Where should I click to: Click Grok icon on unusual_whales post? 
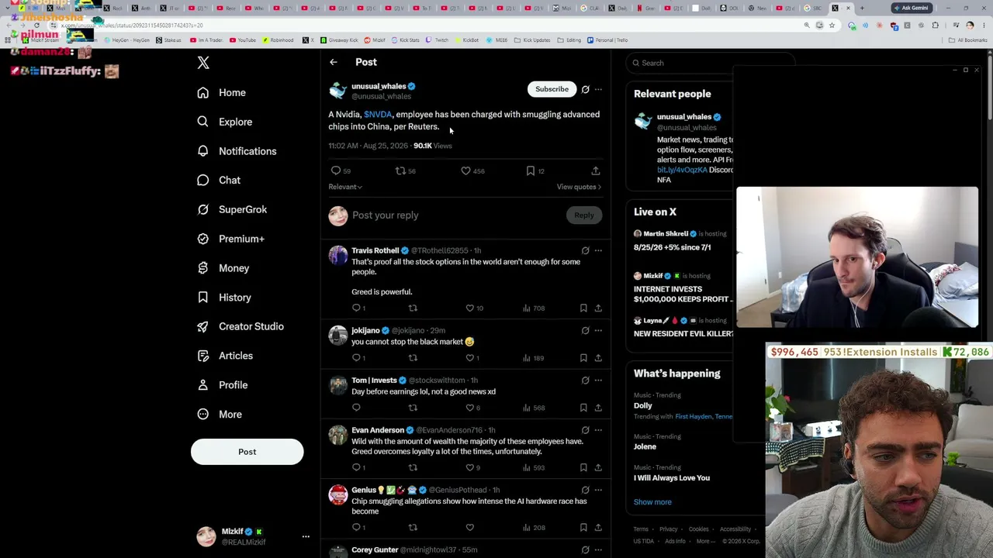586,89
